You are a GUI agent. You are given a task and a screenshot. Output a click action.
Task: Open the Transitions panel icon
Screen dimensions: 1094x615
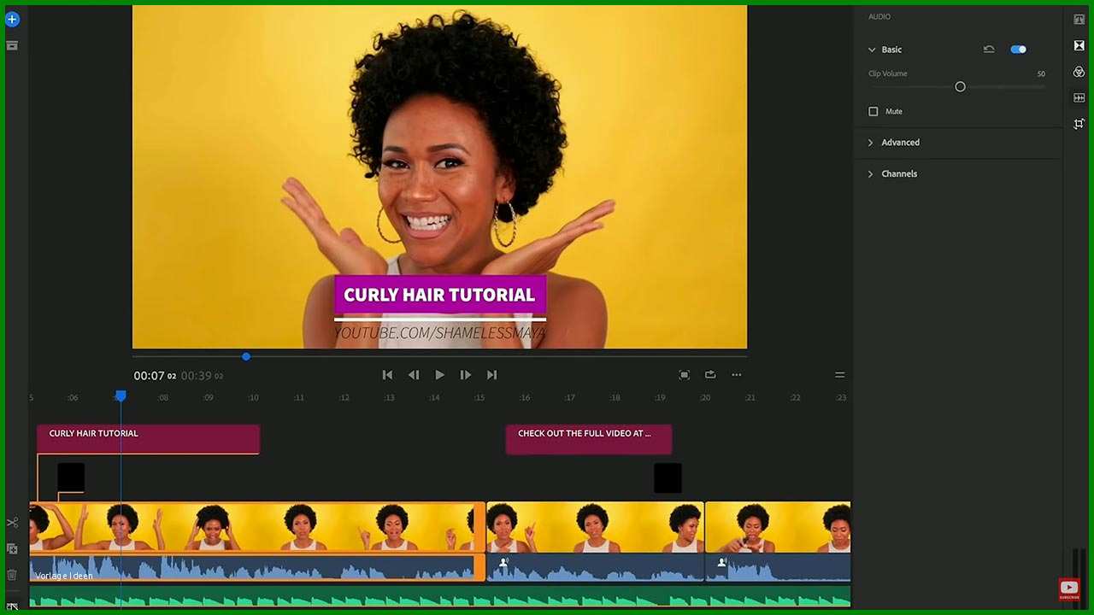click(x=1079, y=45)
